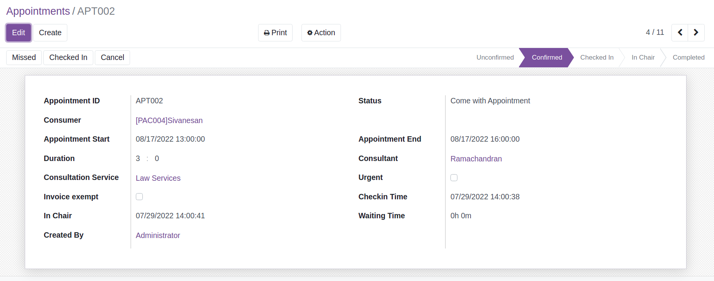Screen dimensions: 714x281
Task: Toggle the Urgent checkbox
Action: pos(454,178)
